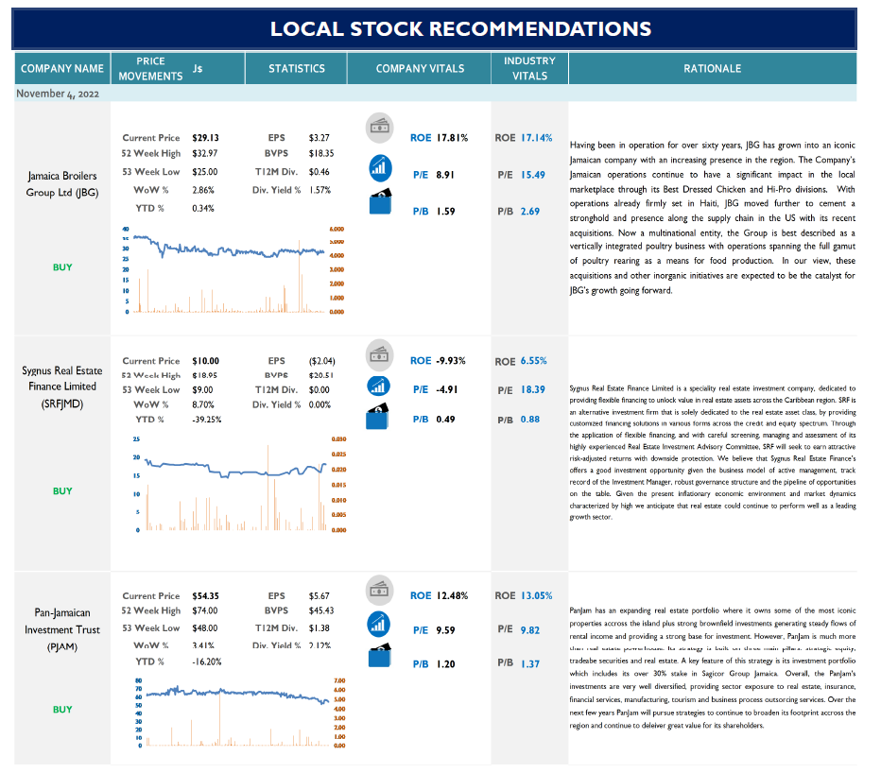This screenshot has width=881, height=773.
Task: Open the Jamaica Broilers price and volume chart
Action: (x=233, y=270)
